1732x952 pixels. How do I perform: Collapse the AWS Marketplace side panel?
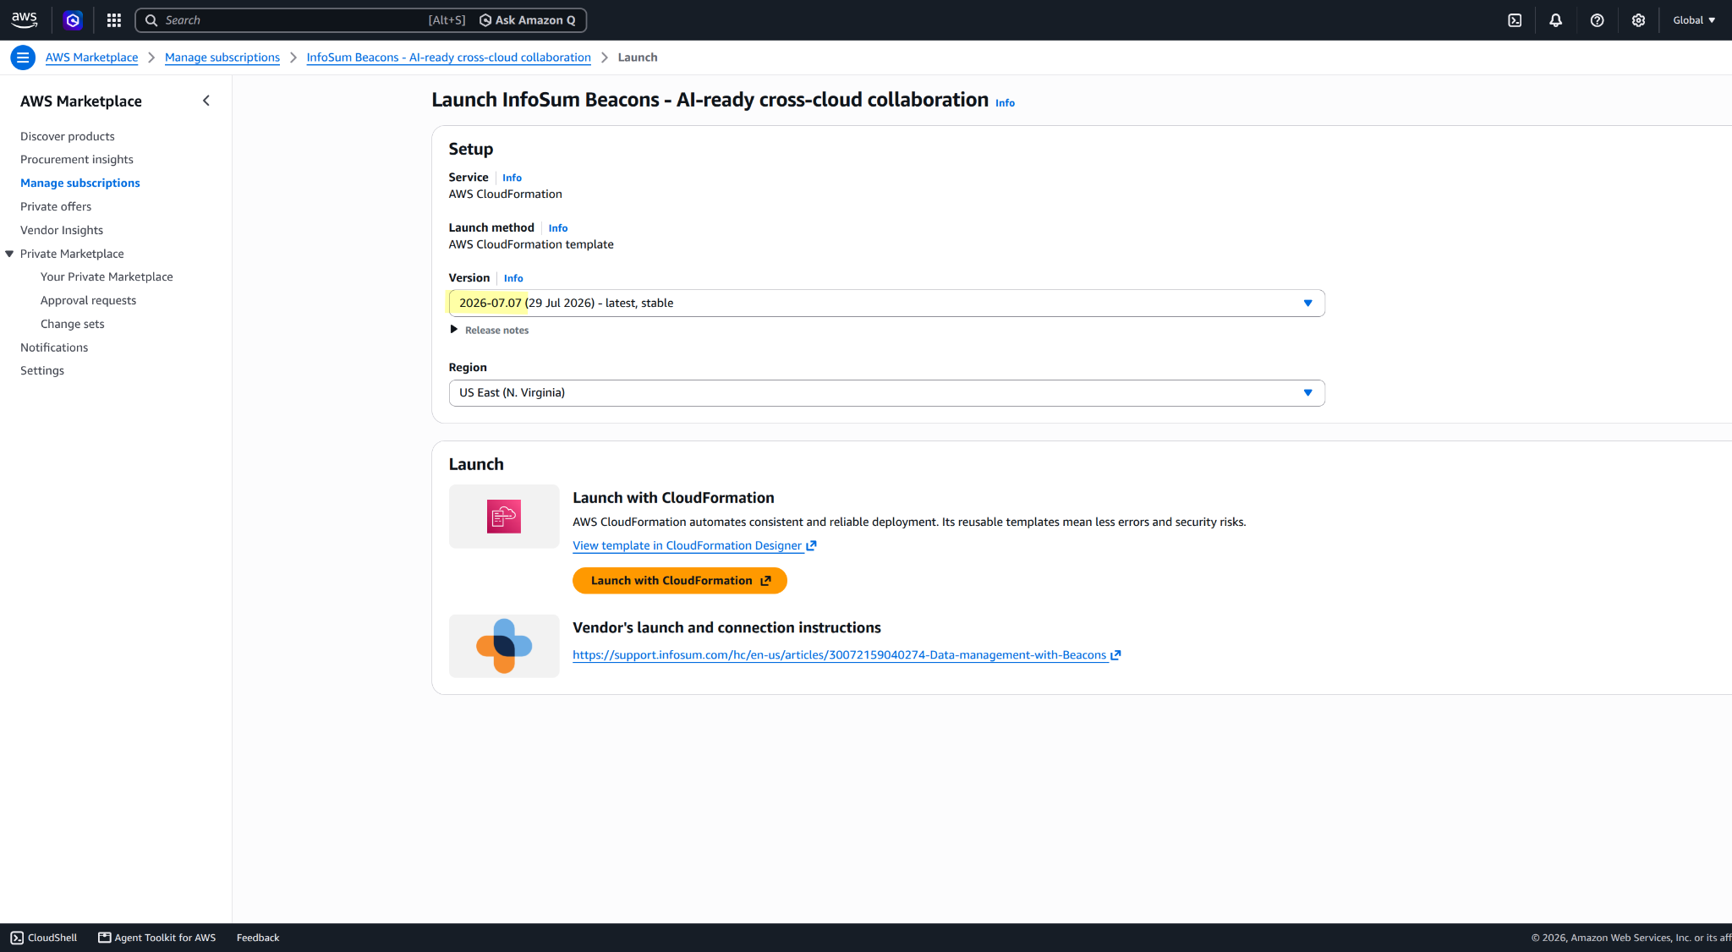pos(206,101)
